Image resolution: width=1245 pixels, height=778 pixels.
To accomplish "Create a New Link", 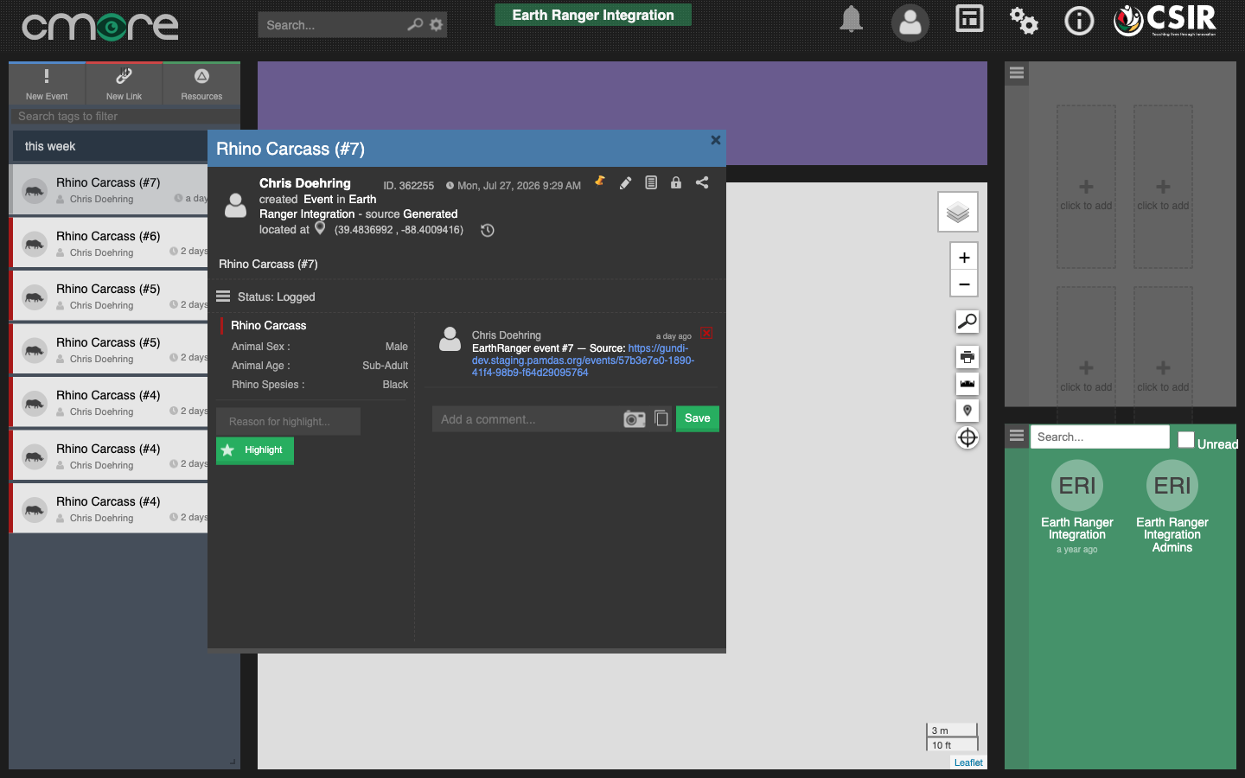I will [124, 84].
